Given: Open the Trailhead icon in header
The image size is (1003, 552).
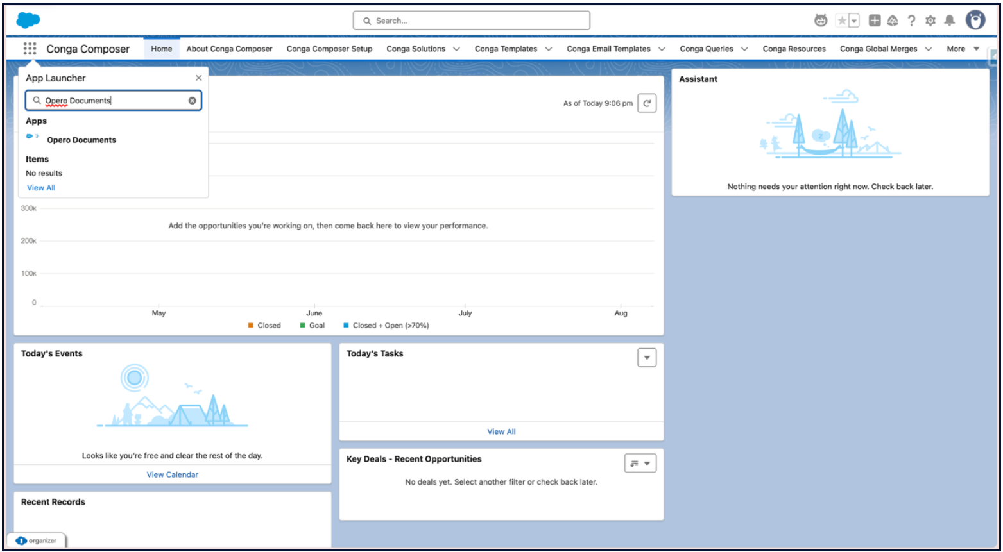Looking at the screenshot, I should coord(893,21).
